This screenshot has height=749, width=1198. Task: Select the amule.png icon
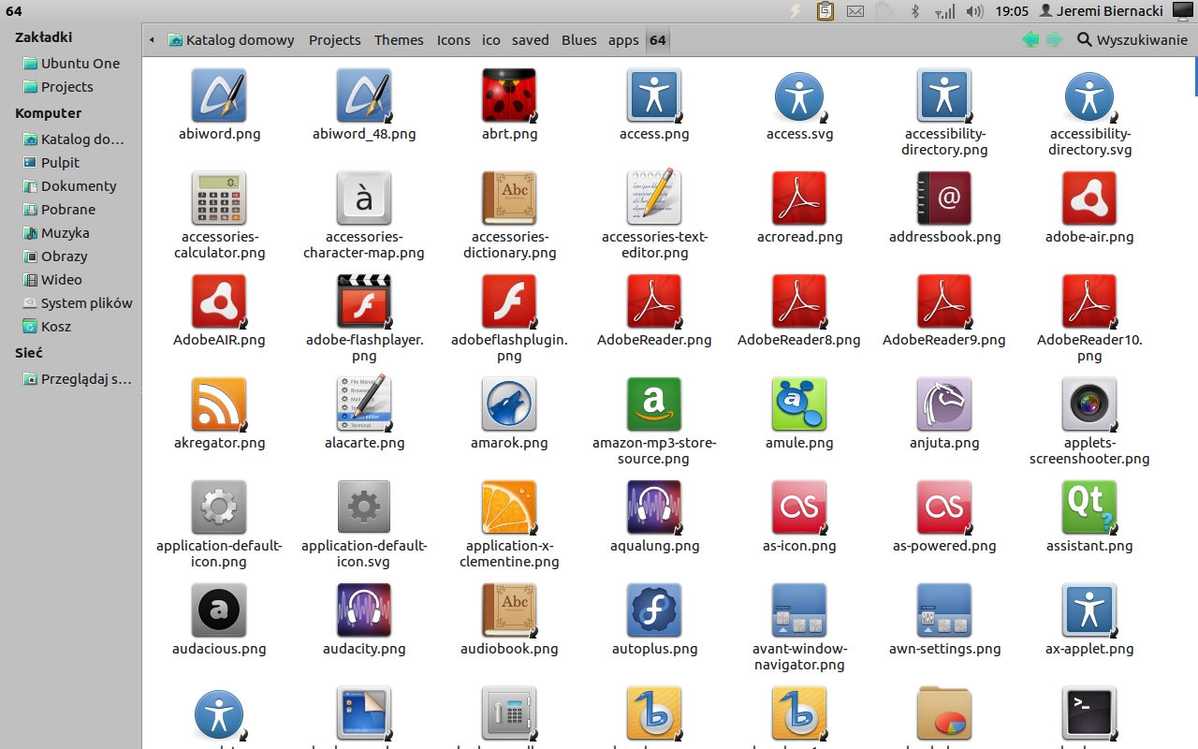click(x=799, y=404)
